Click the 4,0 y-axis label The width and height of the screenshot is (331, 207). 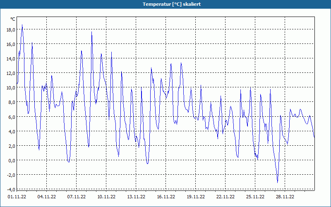[x=12, y=131]
